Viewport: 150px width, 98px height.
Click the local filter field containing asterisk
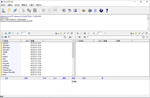click(x=24, y=33)
